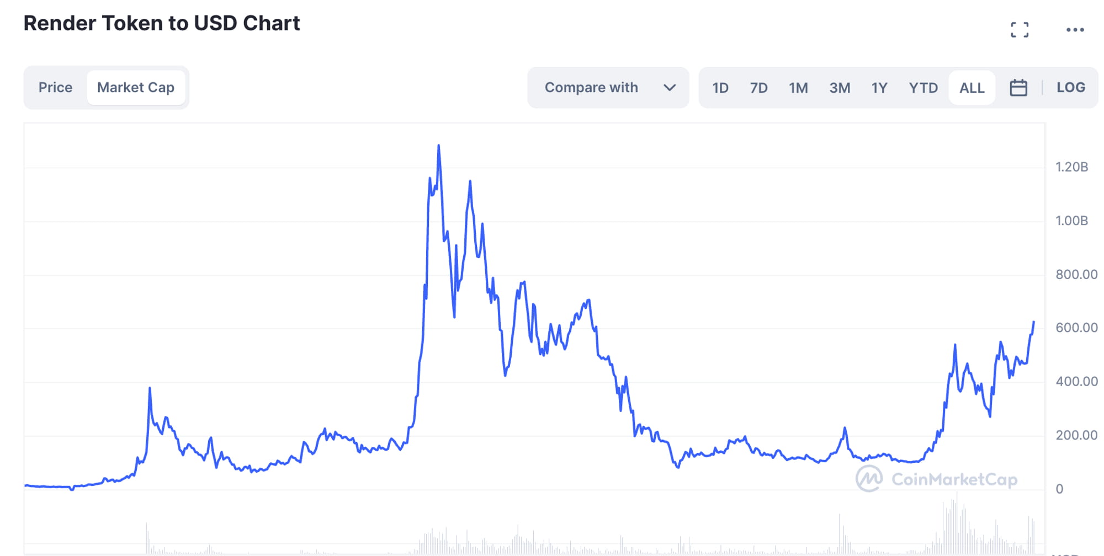The image size is (1104, 556).
Task: Switch chart to Price view
Action: pos(55,87)
